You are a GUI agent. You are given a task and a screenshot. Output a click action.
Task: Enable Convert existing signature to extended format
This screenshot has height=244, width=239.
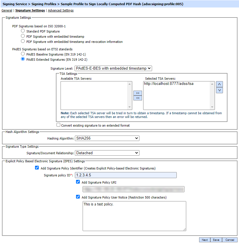tap(59, 125)
